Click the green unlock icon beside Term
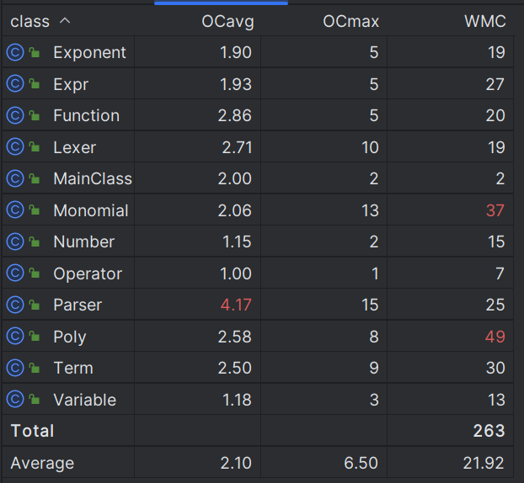This screenshot has width=524, height=483. point(34,367)
